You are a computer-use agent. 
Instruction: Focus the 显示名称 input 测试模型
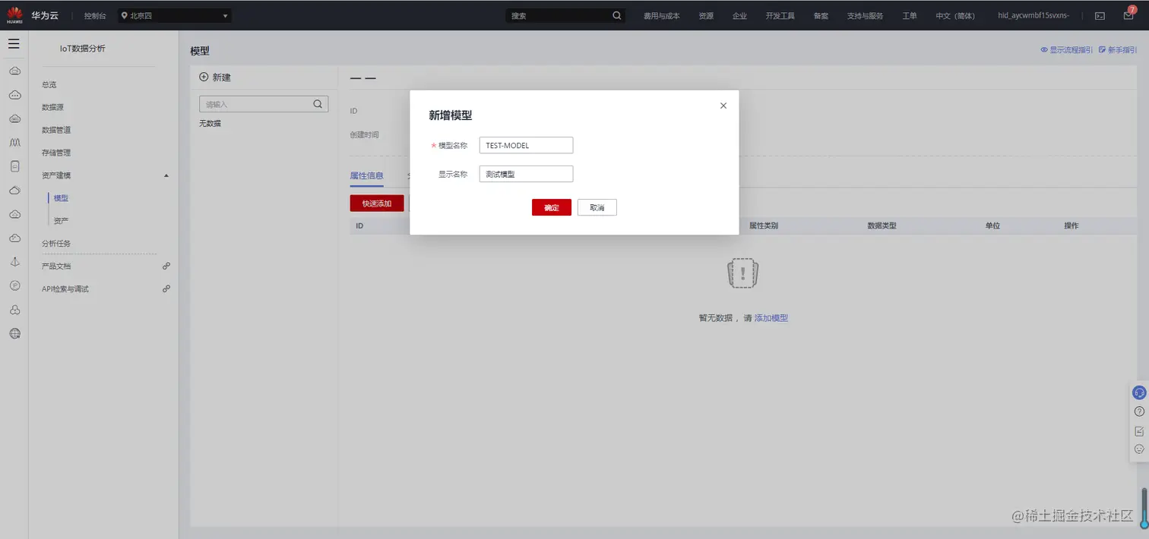click(526, 174)
